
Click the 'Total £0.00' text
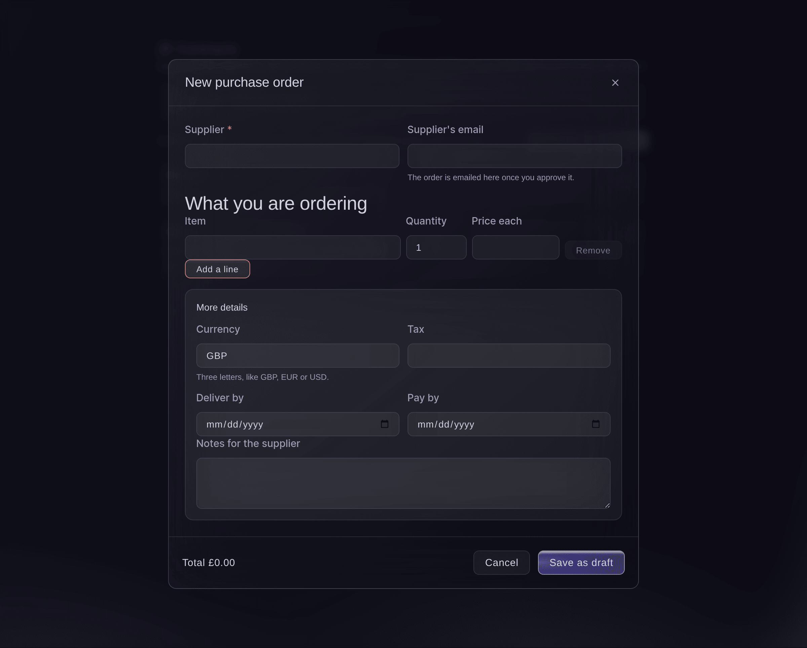tap(208, 563)
